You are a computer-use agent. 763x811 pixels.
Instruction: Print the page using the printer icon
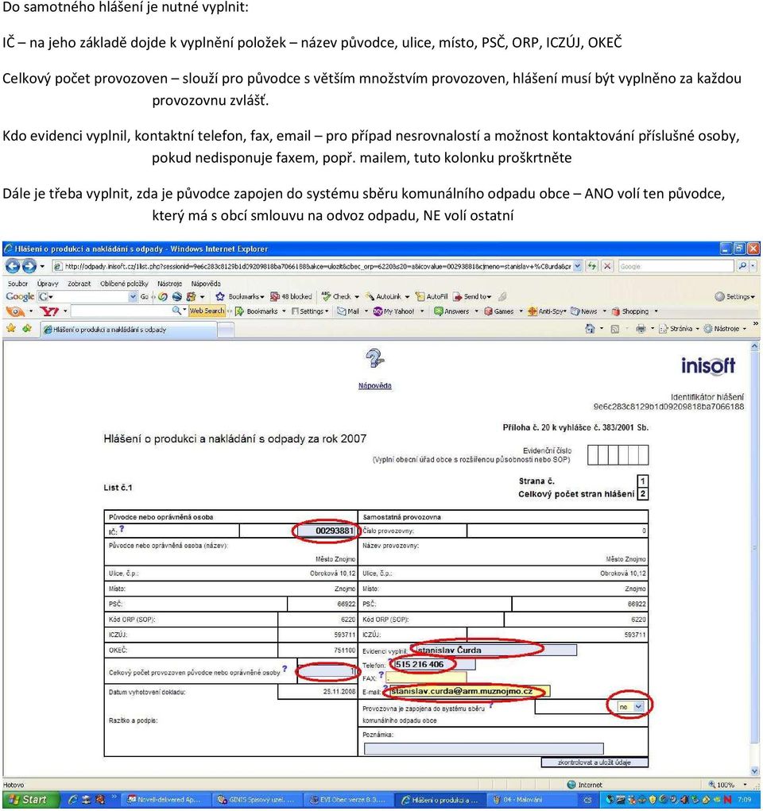(x=641, y=329)
